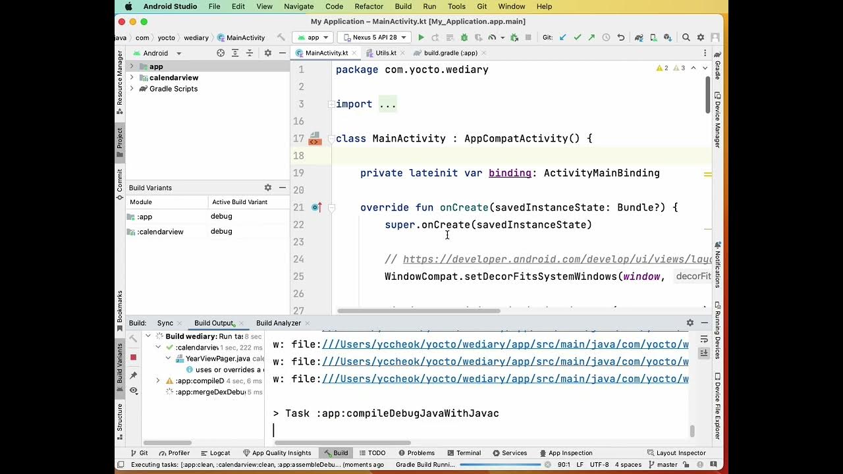This screenshot has height=474, width=843.
Task: Pin the build tab with pin icon
Action: coord(133,375)
